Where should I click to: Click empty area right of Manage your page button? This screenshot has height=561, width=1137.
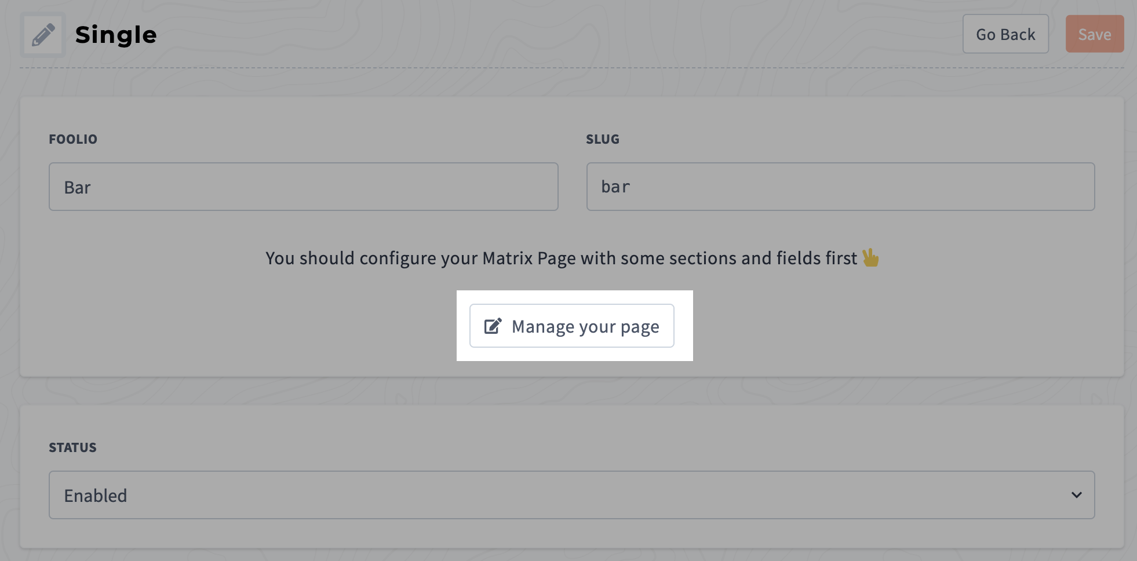(869, 326)
